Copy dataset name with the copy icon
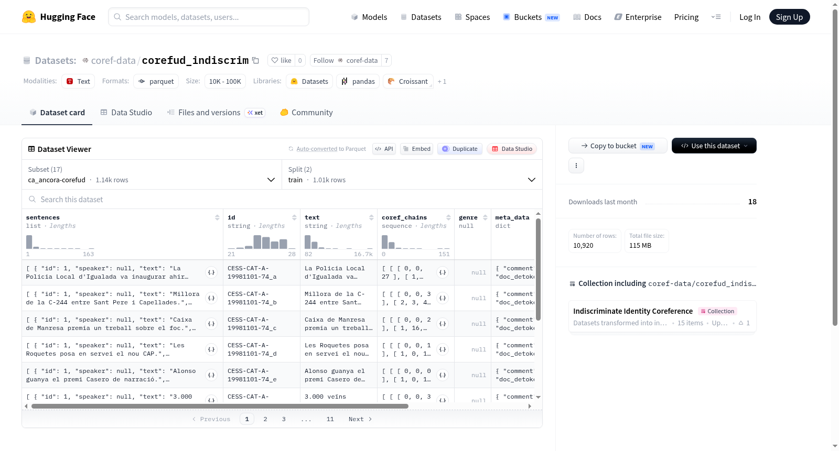 click(255, 60)
